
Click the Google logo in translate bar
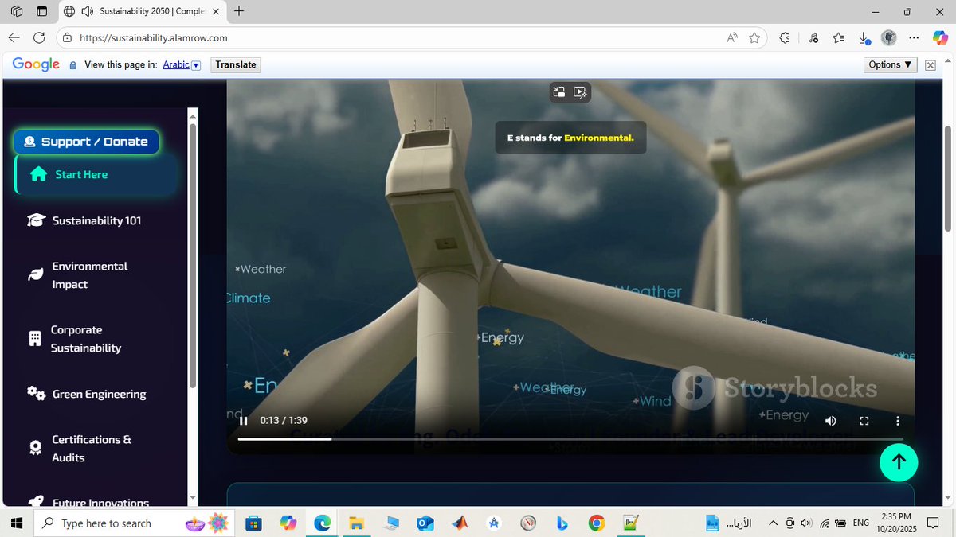click(36, 64)
